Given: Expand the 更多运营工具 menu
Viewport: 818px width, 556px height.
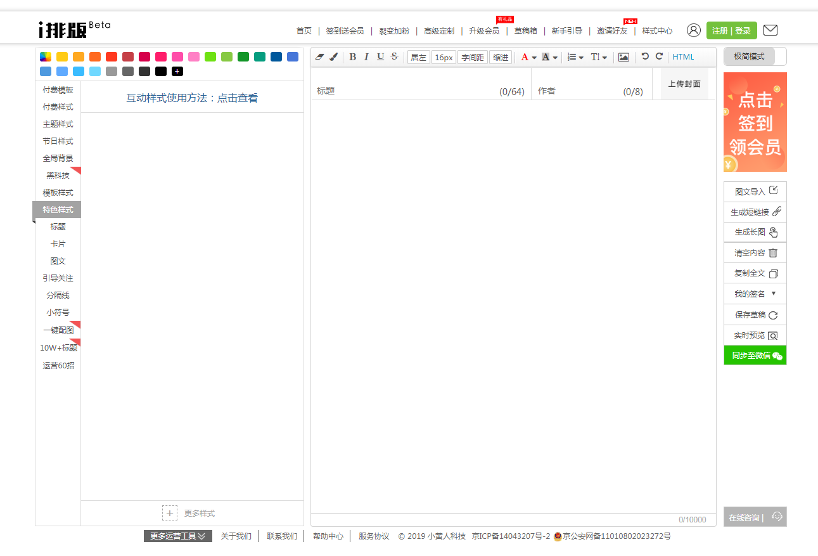Looking at the screenshot, I should coord(178,536).
